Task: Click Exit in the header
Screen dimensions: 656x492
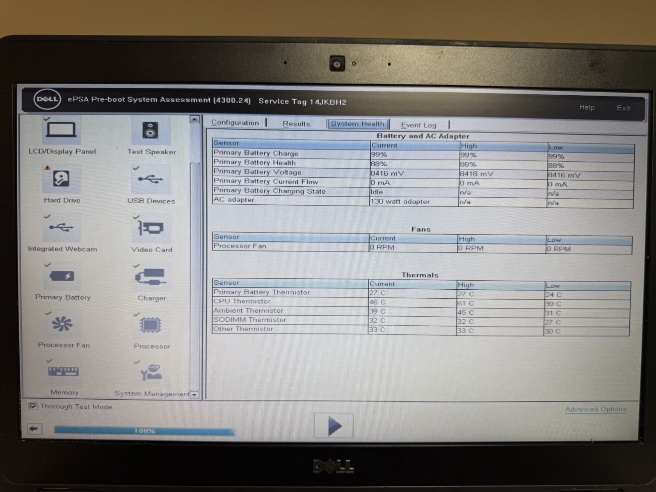Action: point(623,108)
